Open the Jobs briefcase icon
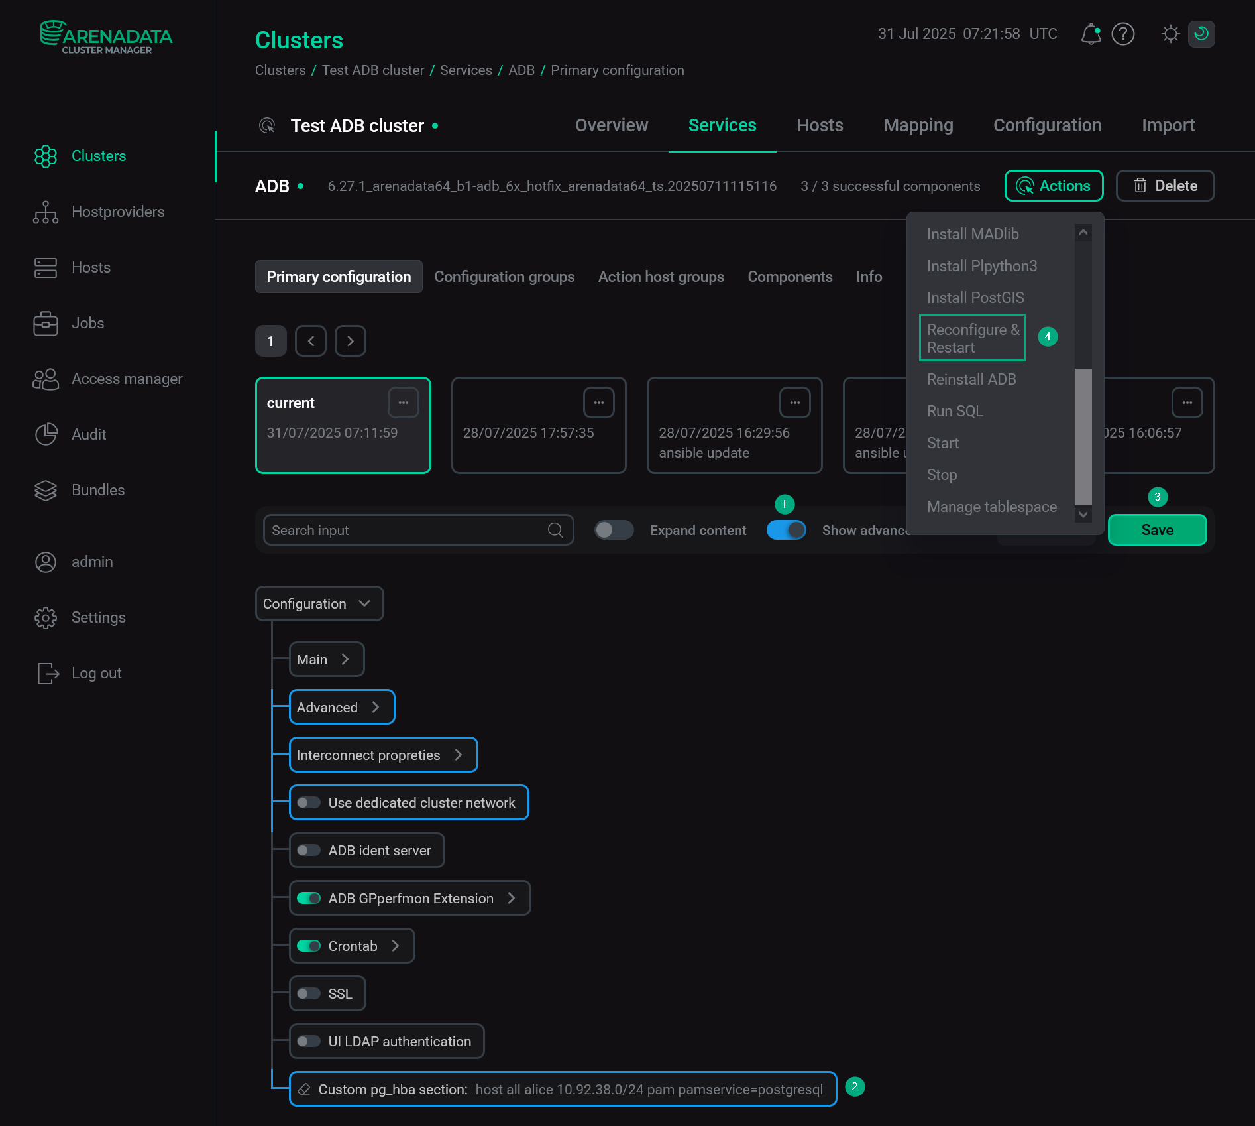Viewport: 1255px width, 1126px height. pyautogui.click(x=46, y=323)
